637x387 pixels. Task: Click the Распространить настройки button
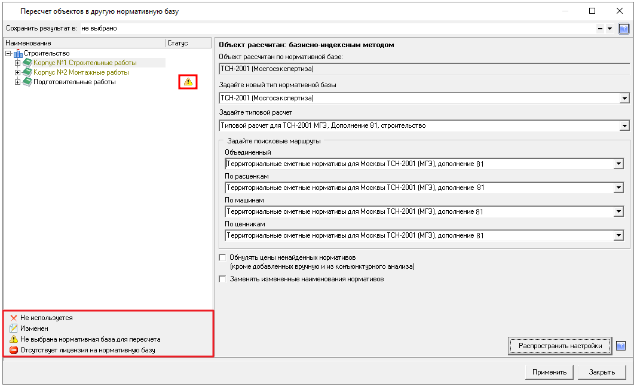tap(559, 346)
